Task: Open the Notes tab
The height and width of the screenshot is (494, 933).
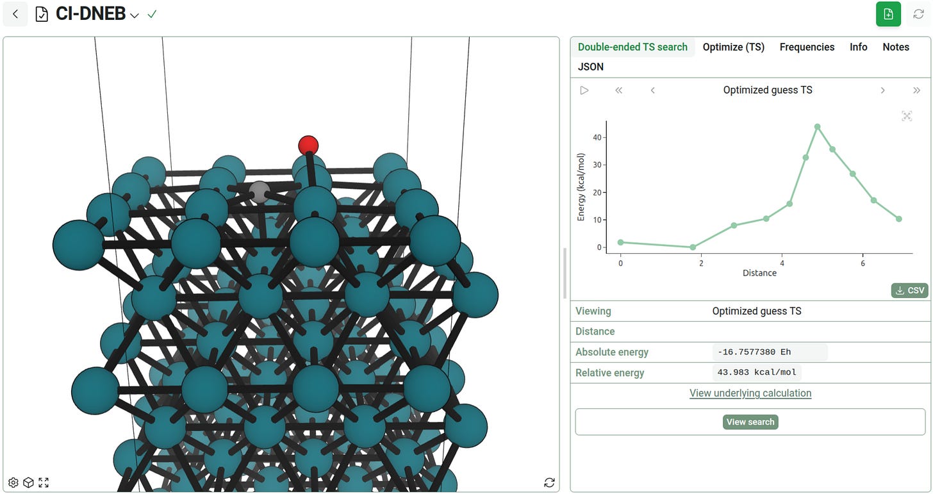Action: point(896,47)
